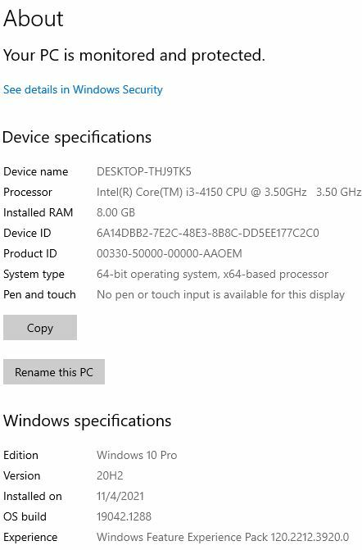The image size is (362, 550).
Task: Click the Device specifications heading
Action: (77, 137)
